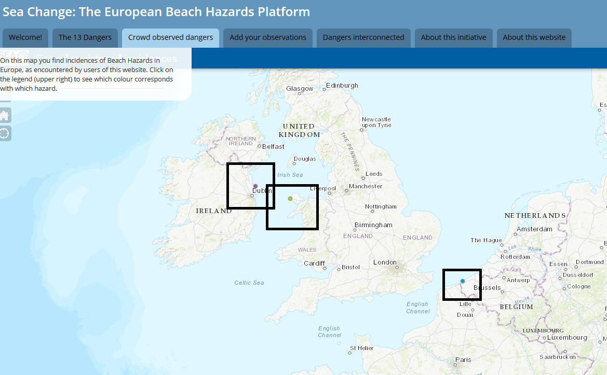Select the Crowd observed dangers tab
This screenshot has width=607, height=375.
pos(170,37)
